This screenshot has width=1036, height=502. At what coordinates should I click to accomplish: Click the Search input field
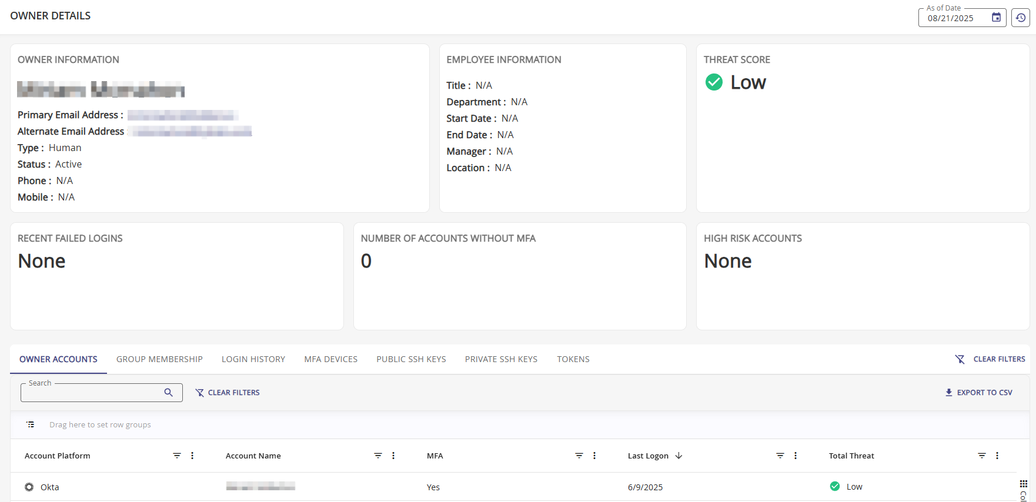coord(91,393)
